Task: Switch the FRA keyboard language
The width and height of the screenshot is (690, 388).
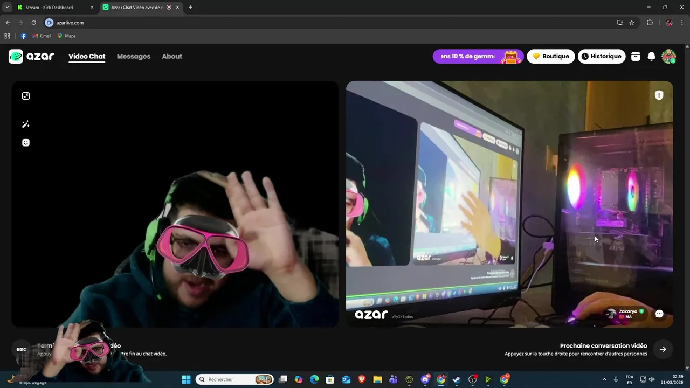Action: click(629, 379)
